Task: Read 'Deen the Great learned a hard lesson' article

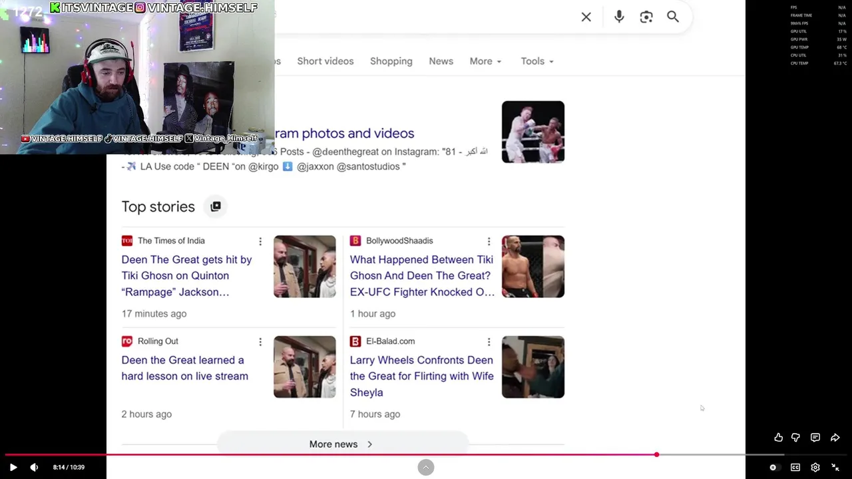Action: 184,368
